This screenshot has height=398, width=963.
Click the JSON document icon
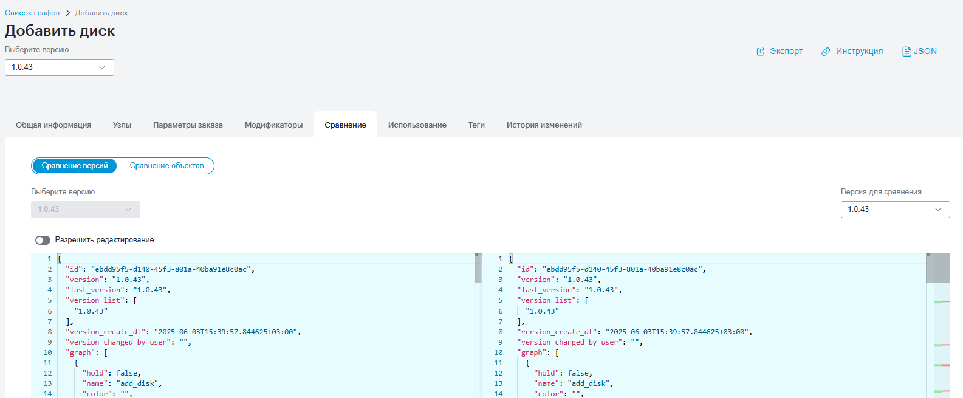tap(906, 52)
